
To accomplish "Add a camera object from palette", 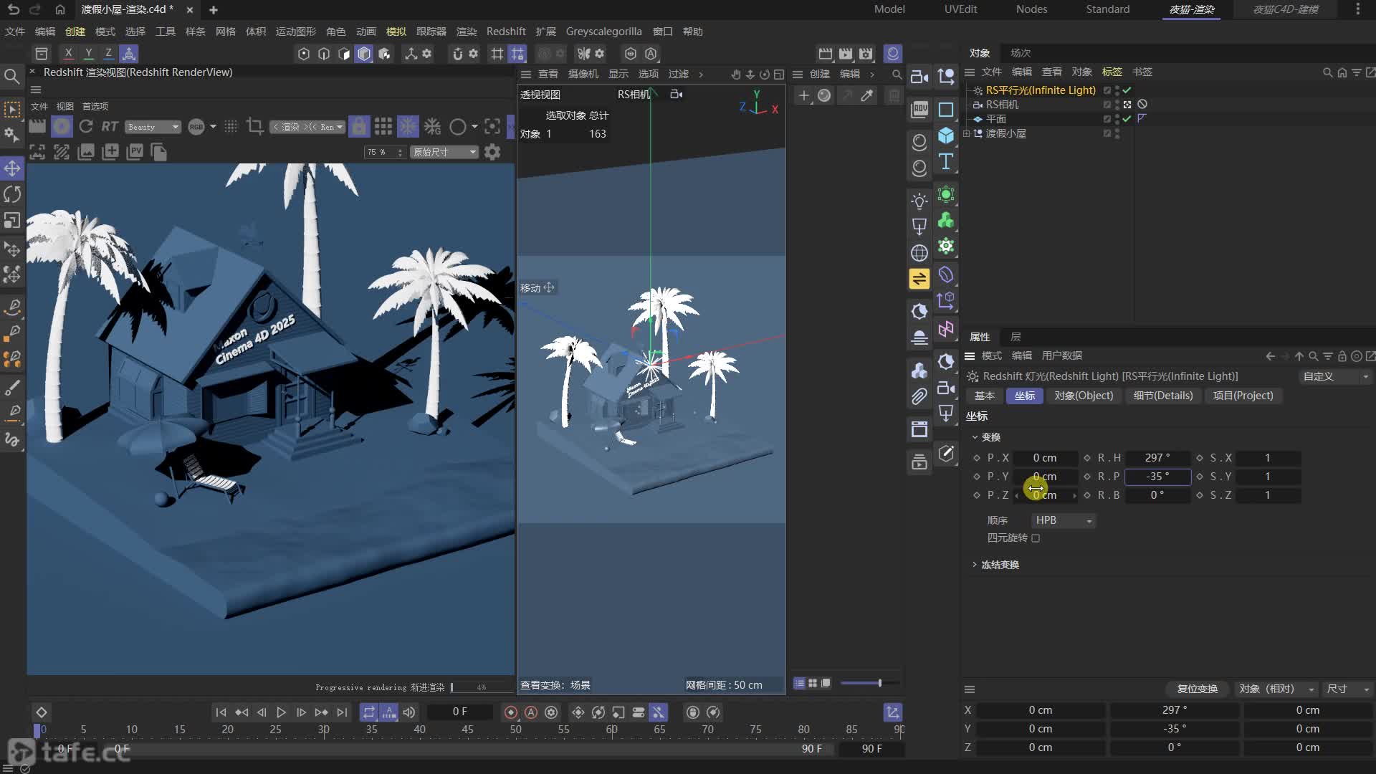I will [919, 77].
